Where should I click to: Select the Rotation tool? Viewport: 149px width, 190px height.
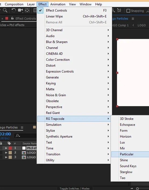click(13, 10)
